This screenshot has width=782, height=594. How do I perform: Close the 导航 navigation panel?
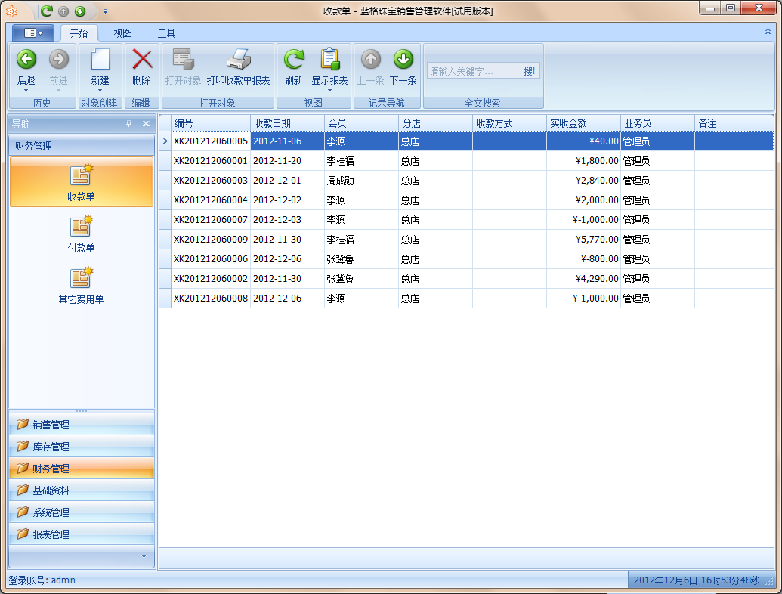(146, 124)
